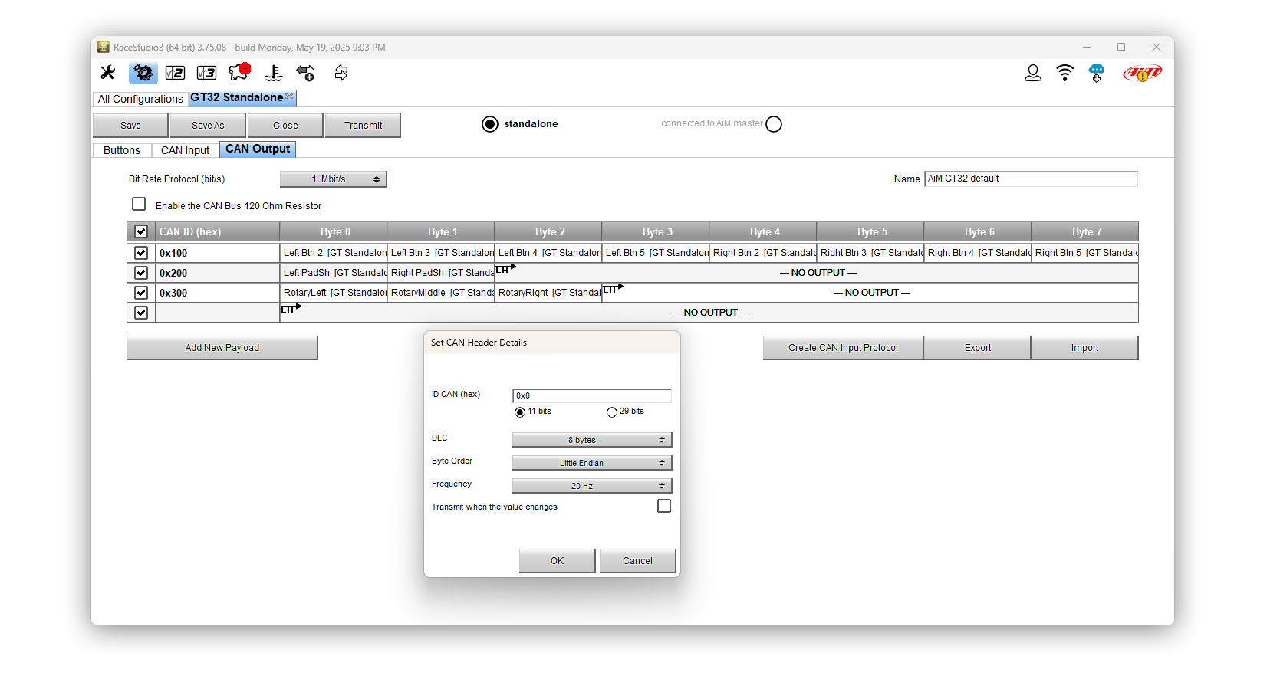Click the Close configuration button

[x=285, y=126]
